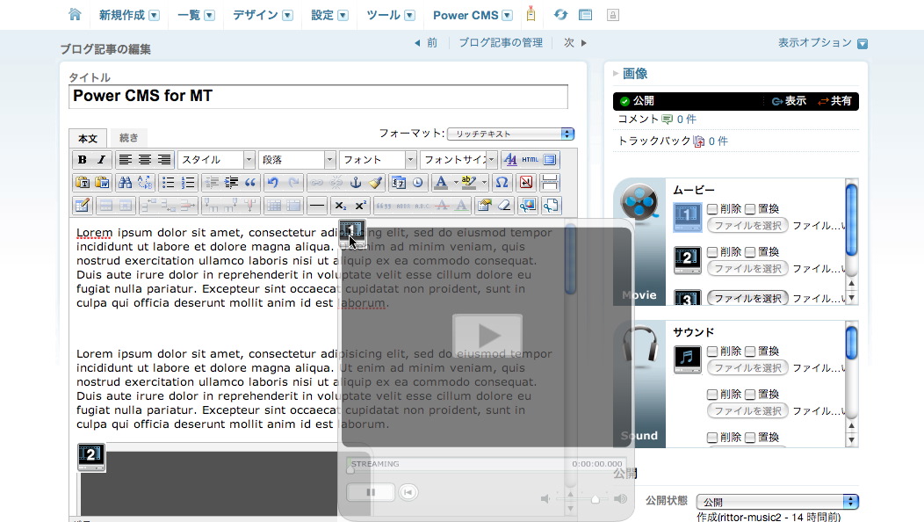Check 削除 for the second sound row

pos(711,394)
